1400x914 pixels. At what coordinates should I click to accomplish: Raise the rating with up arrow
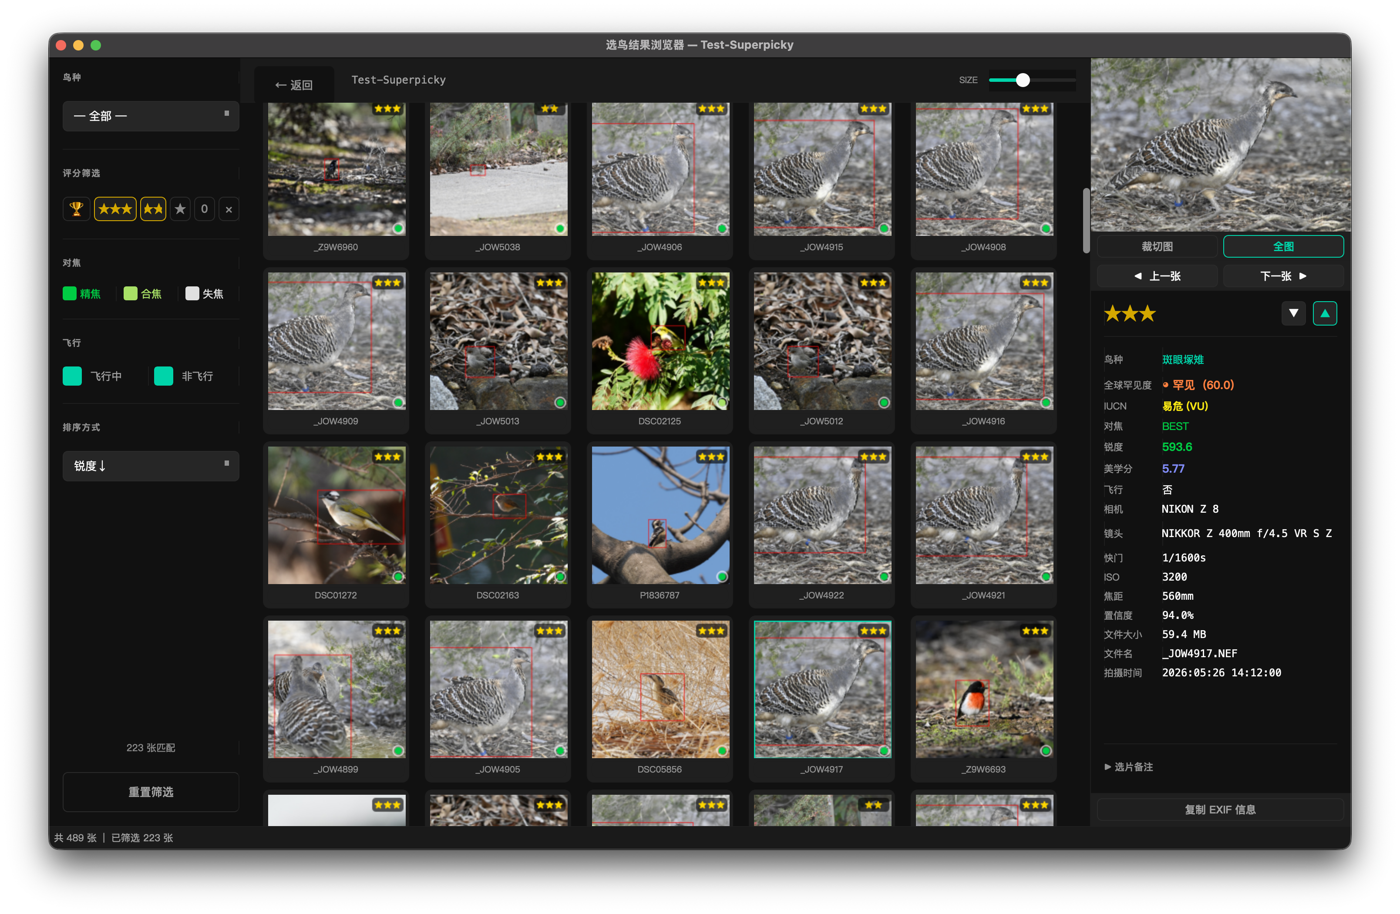[x=1325, y=313]
